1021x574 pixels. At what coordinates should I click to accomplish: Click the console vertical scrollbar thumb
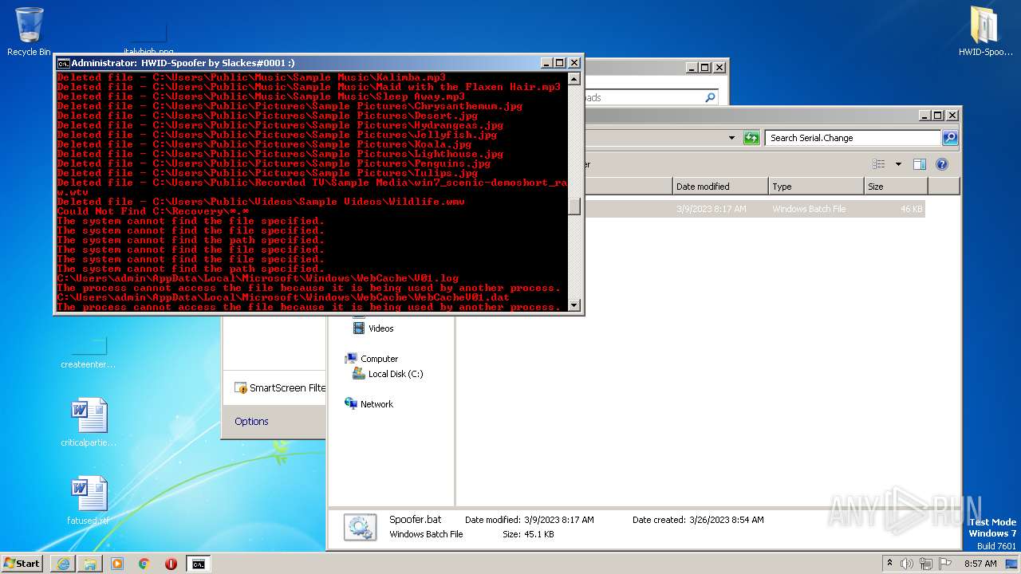pos(574,206)
